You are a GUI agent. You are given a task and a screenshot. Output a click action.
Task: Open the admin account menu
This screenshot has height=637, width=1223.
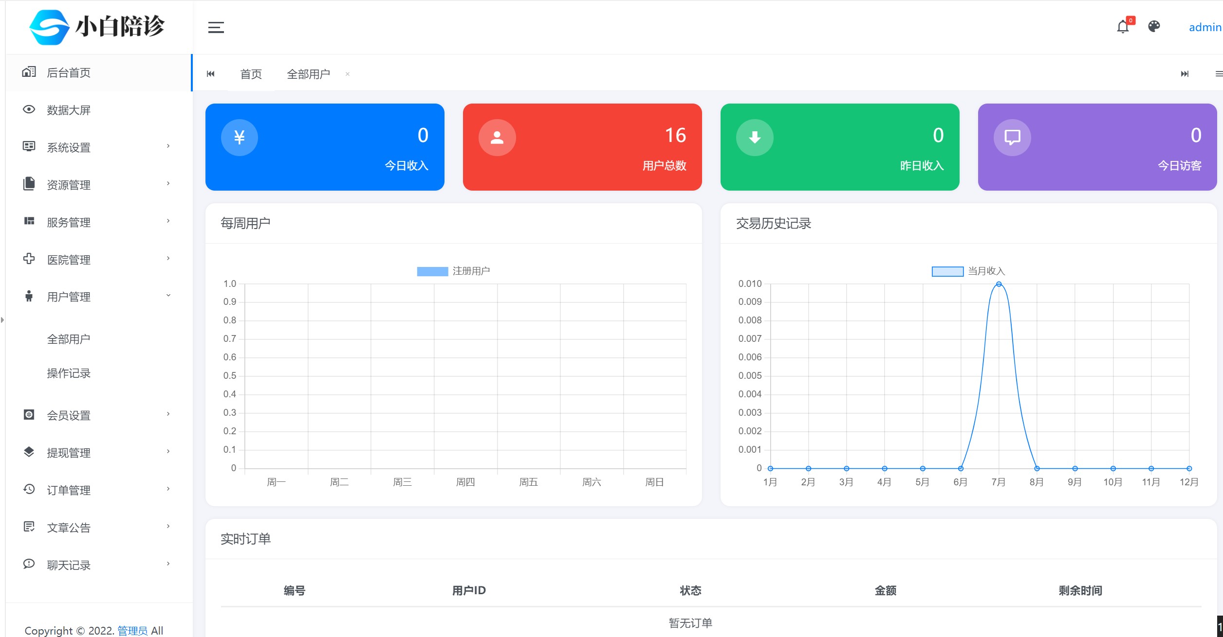tap(1205, 27)
